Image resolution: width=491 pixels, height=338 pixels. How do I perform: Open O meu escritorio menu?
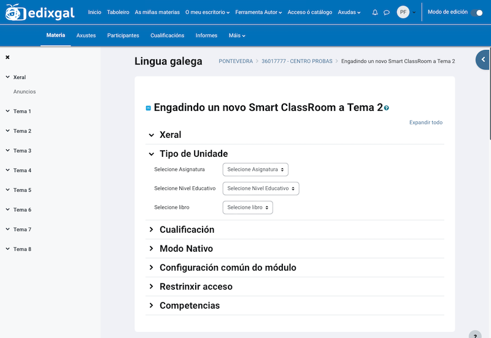(207, 12)
